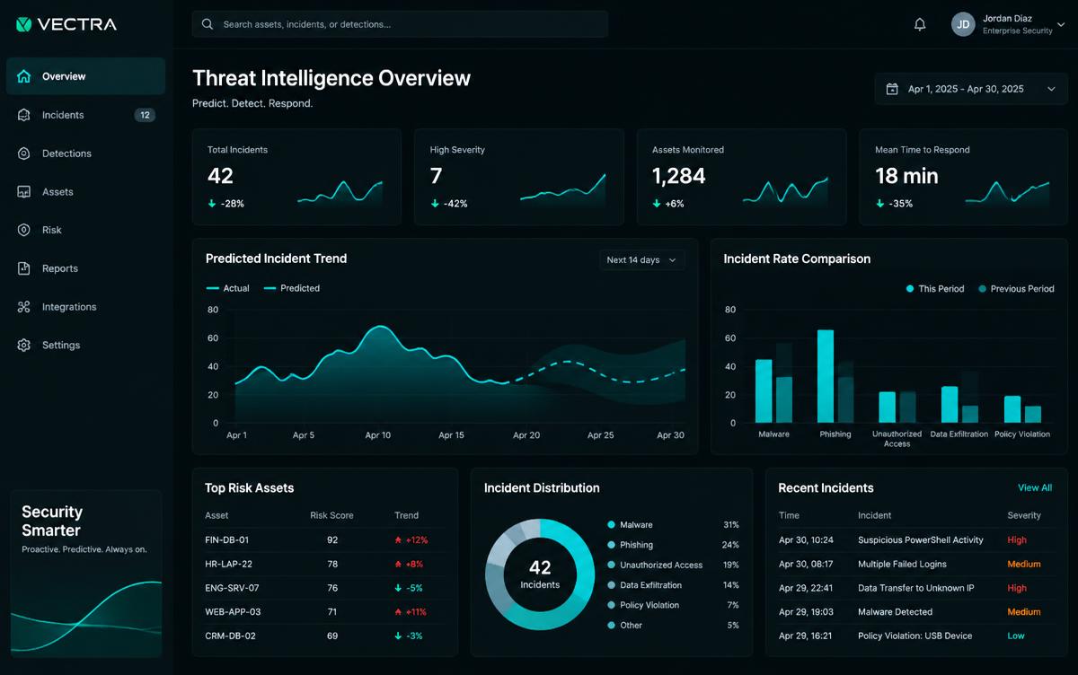The image size is (1078, 675).
Task: Open Incidents in sidebar
Action: pyautogui.click(x=85, y=115)
